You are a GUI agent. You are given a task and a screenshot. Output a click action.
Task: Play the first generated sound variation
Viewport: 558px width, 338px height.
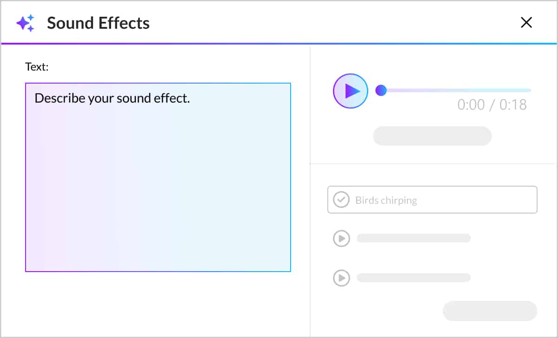[x=341, y=238]
